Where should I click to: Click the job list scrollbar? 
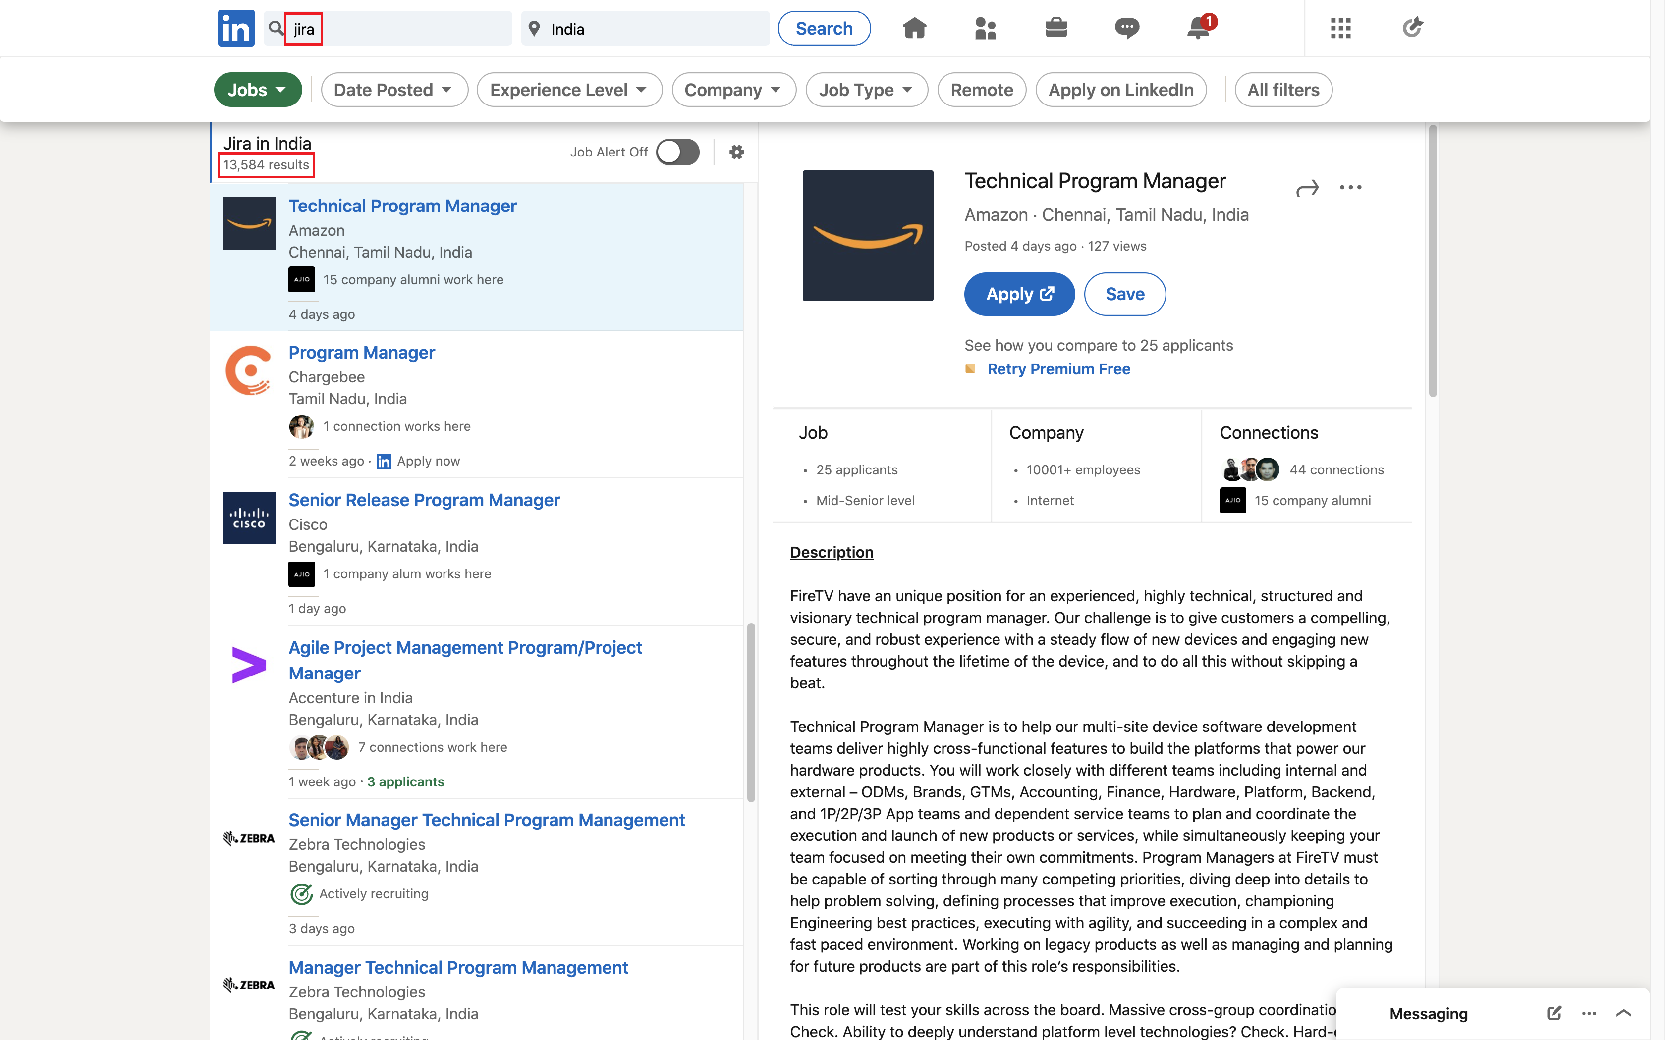click(751, 713)
